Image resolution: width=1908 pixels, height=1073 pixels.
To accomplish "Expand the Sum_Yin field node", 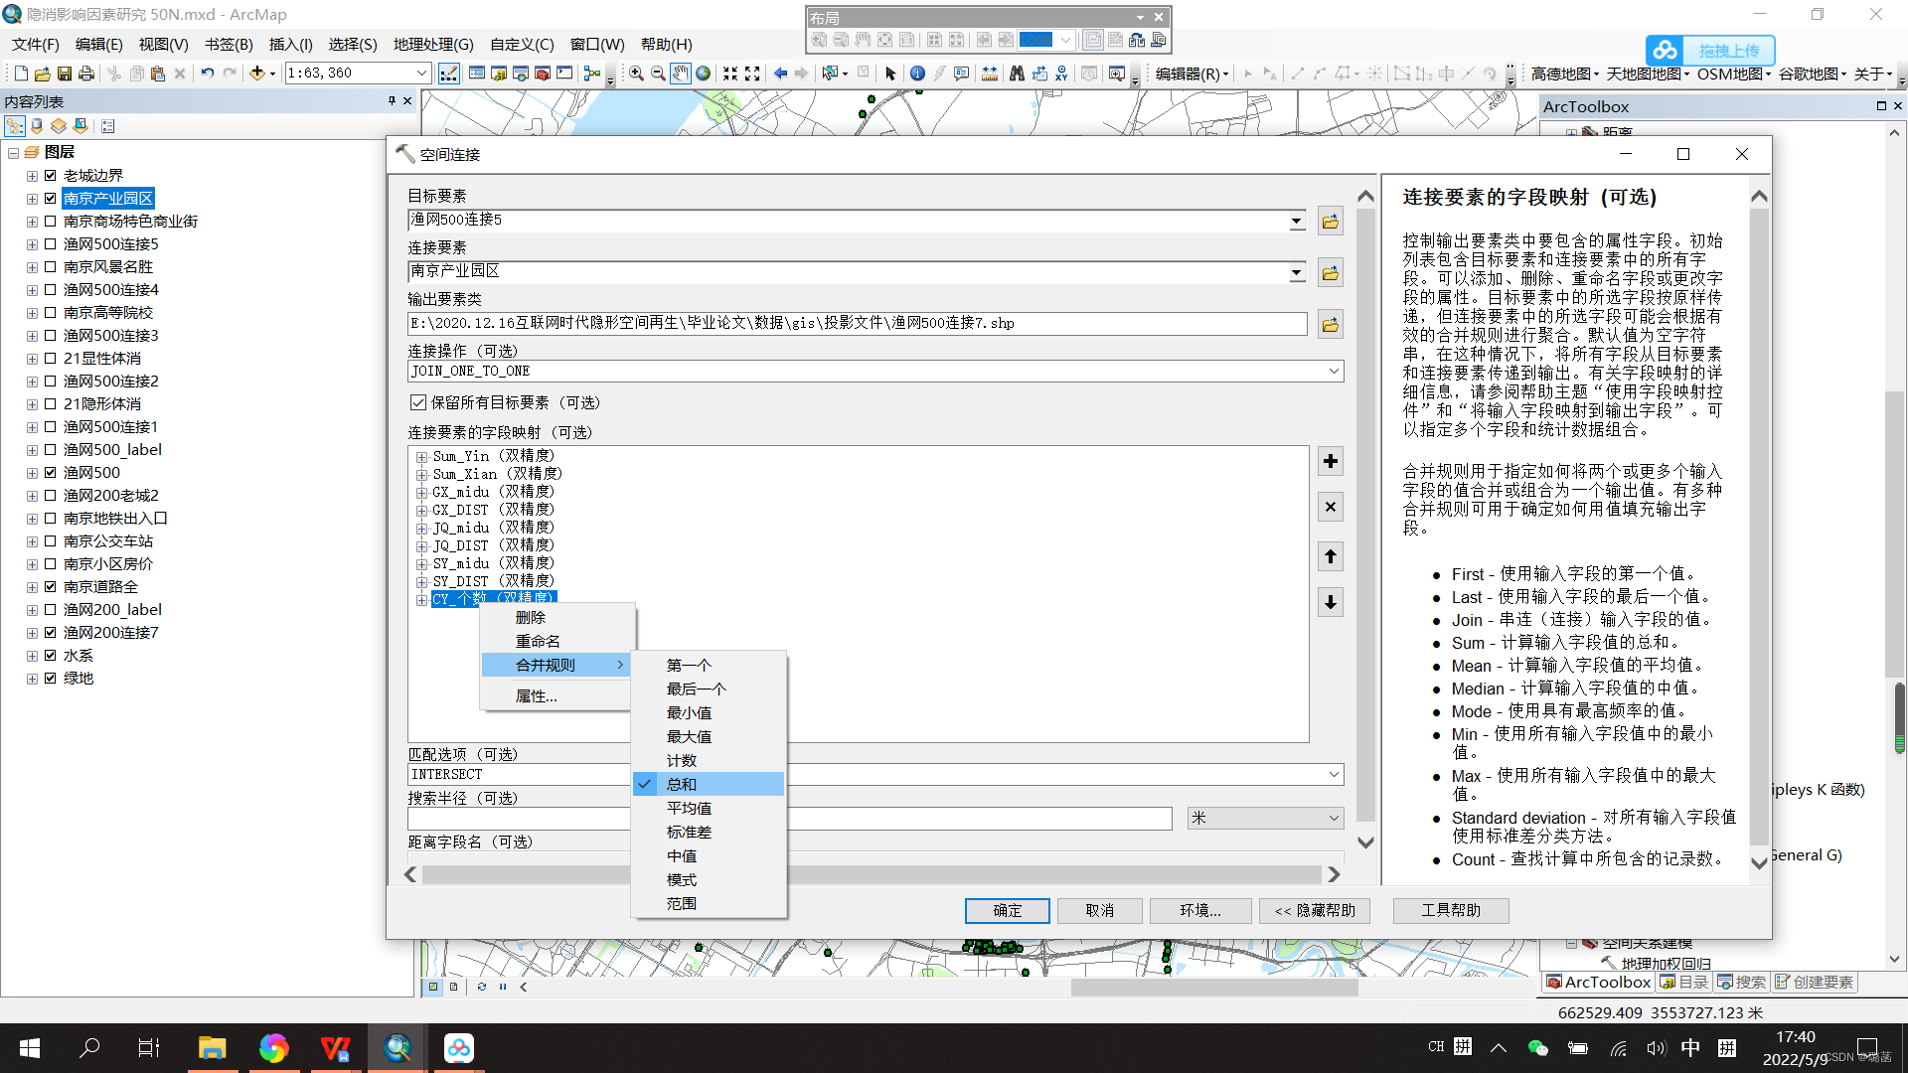I will 421,457.
